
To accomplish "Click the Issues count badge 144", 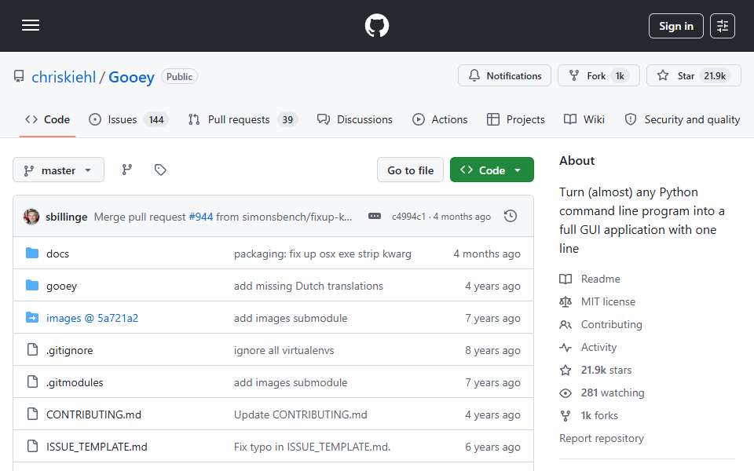I will tap(156, 119).
